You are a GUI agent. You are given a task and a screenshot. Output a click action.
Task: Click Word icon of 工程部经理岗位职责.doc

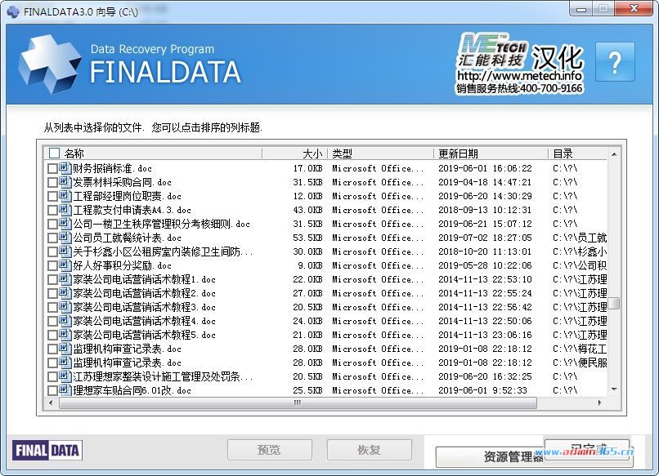click(x=65, y=196)
